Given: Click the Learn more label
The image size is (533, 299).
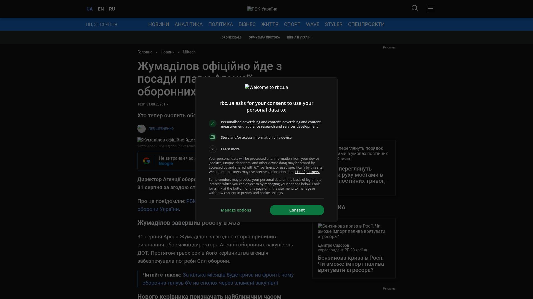Looking at the screenshot, I should click(x=230, y=149).
